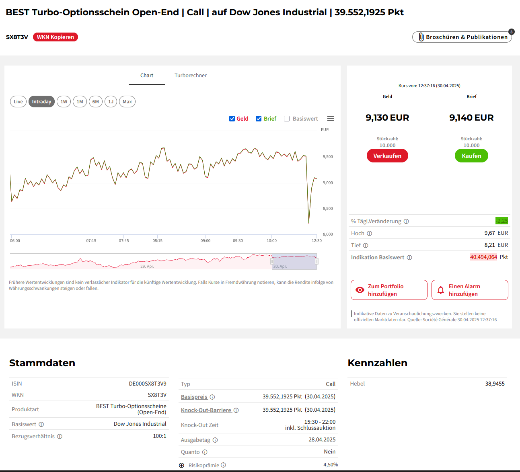The image size is (520, 472).
Task: Switch to the Chart tab
Action: [x=147, y=76]
